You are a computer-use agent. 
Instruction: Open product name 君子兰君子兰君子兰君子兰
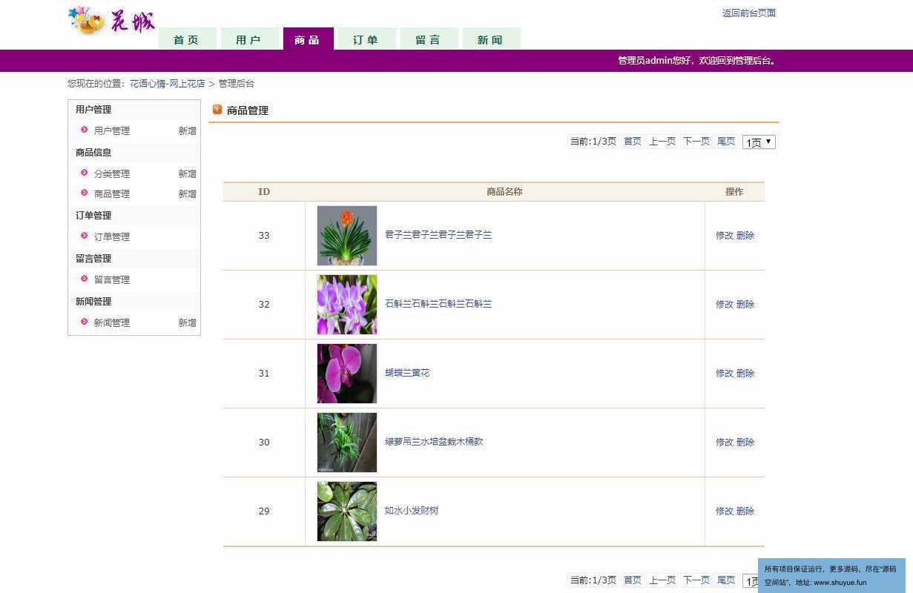(x=438, y=235)
